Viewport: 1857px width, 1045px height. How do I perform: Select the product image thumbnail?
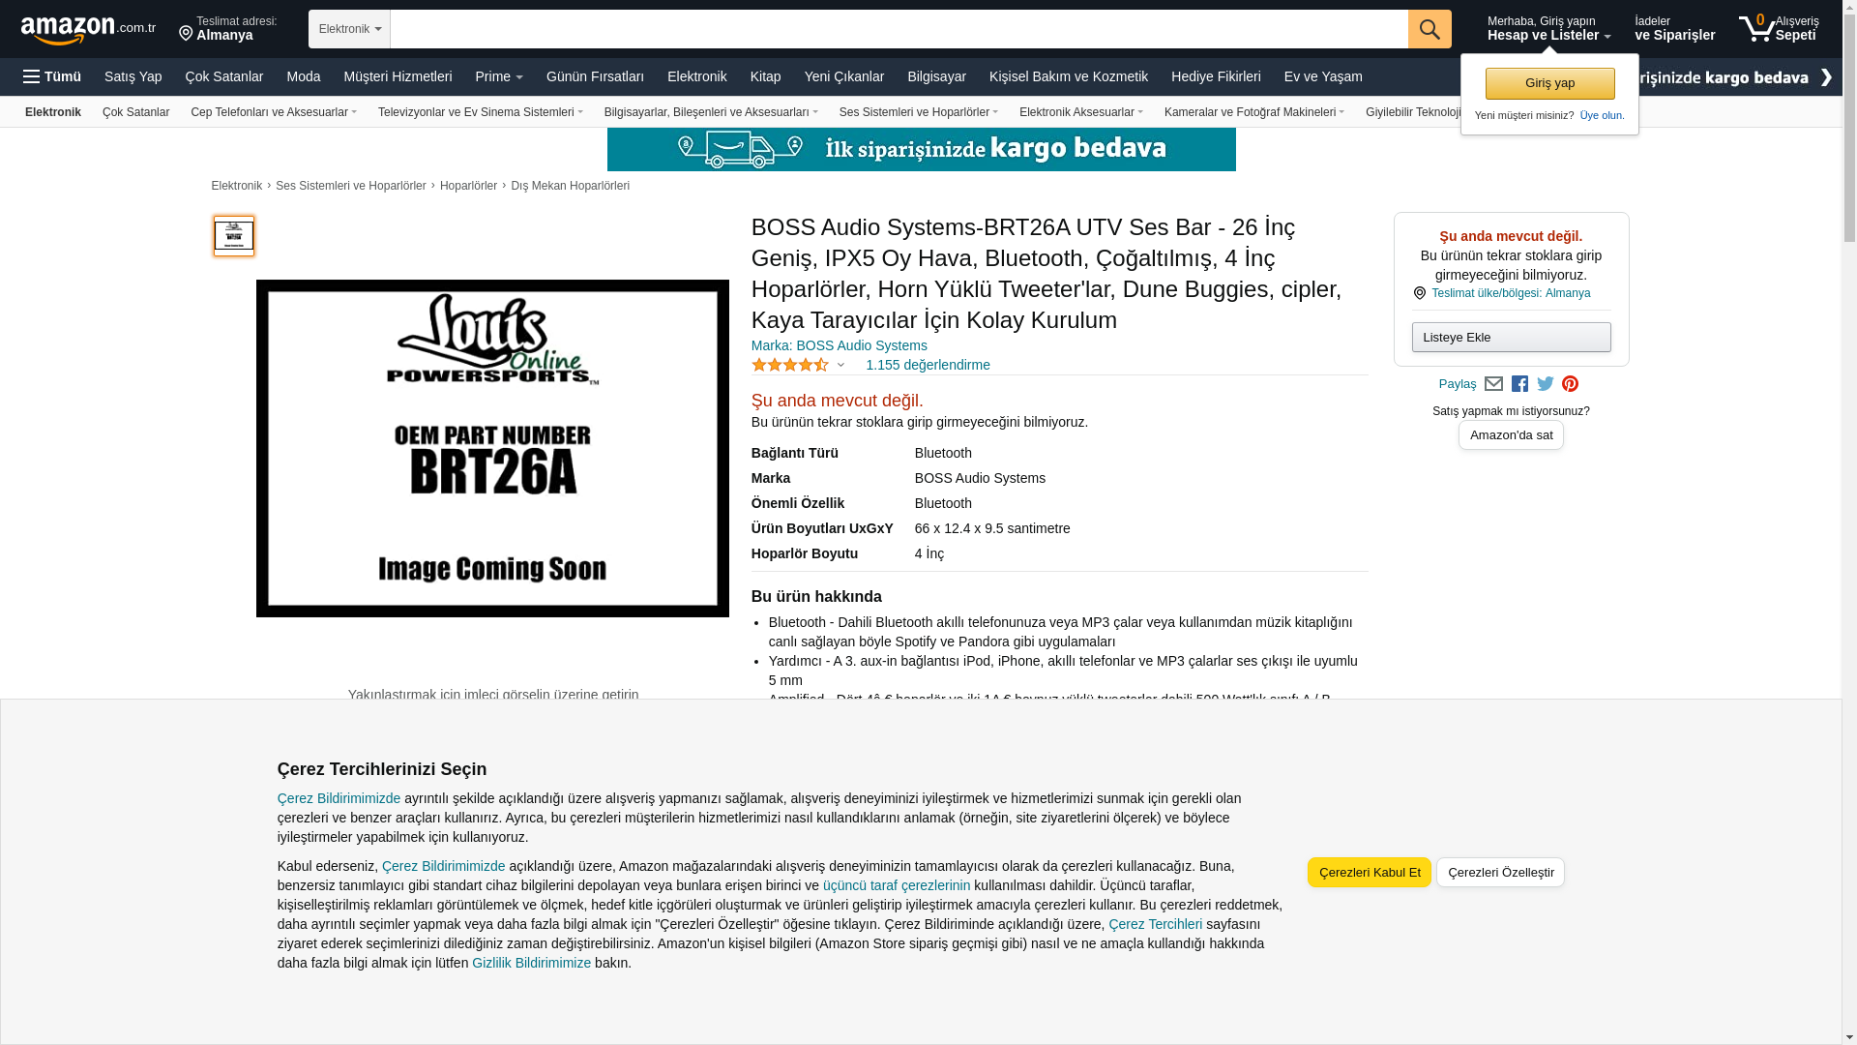pos(233,235)
